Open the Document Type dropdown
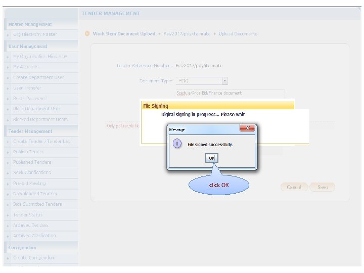Viewport: 364px width, 273px height. point(224,81)
